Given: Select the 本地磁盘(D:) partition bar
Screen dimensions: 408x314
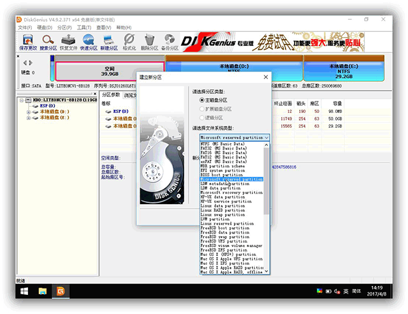Looking at the screenshot, I should (234, 67).
